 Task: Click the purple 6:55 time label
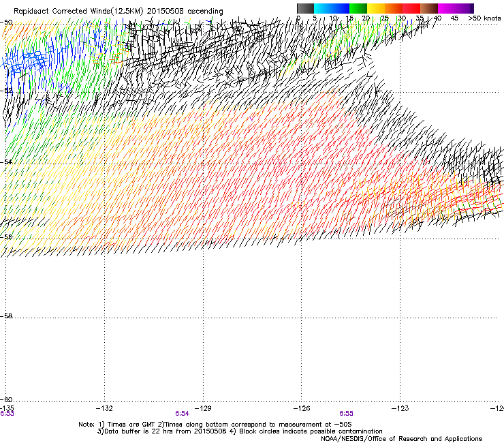click(346, 414)
